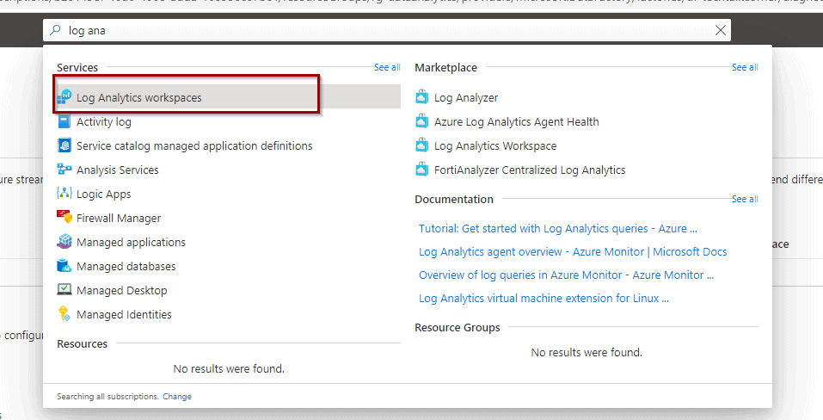Click the Managed Identities key icon
The width and height of the screenshot is (823, 420).
pos(64,314)
